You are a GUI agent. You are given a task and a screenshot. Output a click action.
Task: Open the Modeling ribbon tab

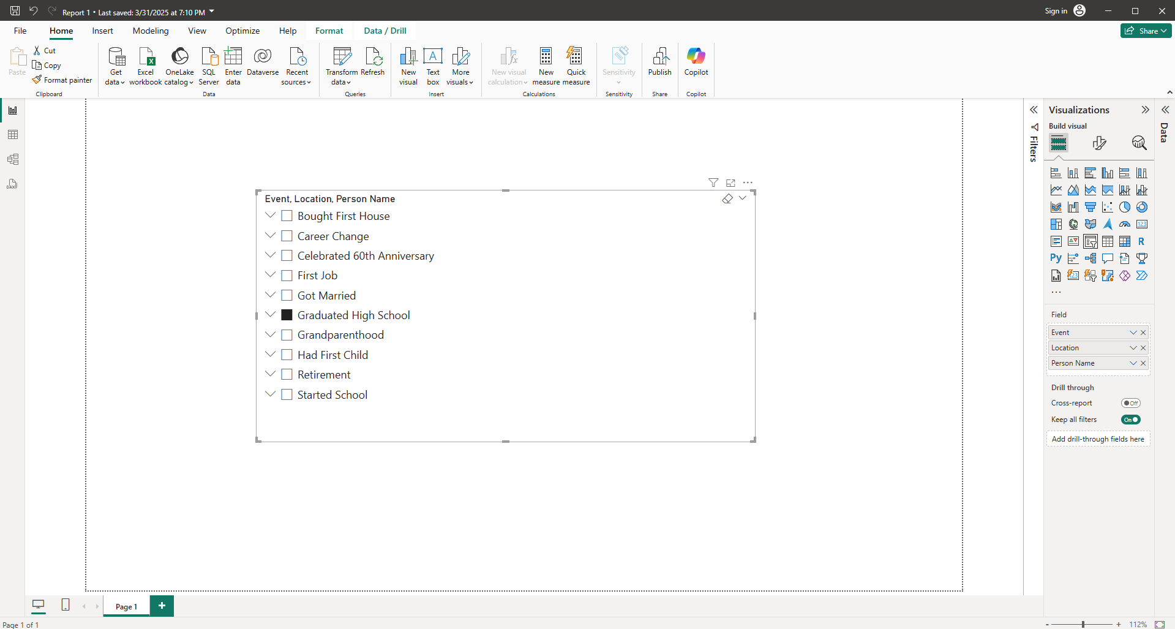[151, 31]
